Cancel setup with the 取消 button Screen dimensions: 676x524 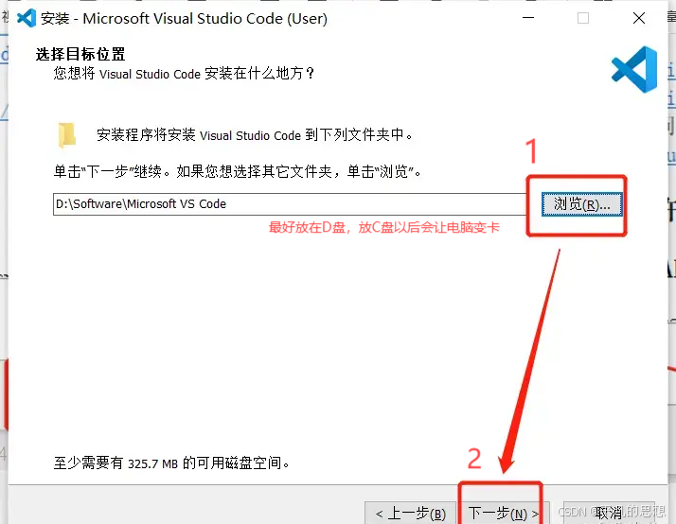pos(609,513)
